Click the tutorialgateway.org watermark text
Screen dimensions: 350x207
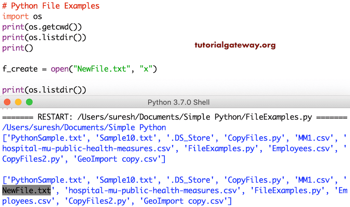coord(235,45)
